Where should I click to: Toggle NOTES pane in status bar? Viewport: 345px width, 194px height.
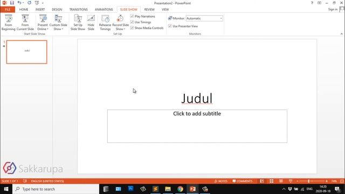pyautogui.click(x=220, y=181)
